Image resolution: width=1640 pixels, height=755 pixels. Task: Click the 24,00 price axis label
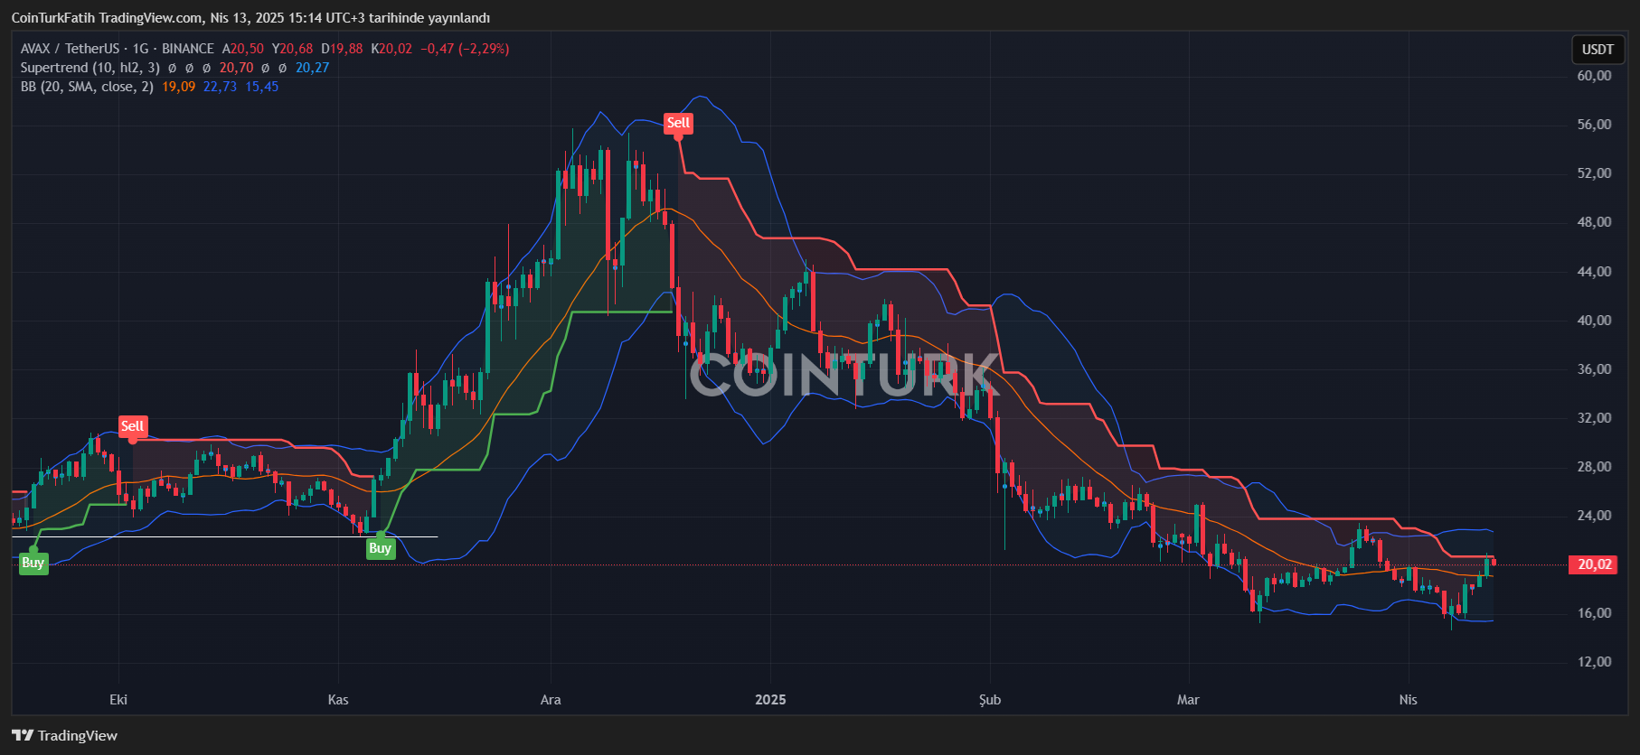tap(1594, 516)
